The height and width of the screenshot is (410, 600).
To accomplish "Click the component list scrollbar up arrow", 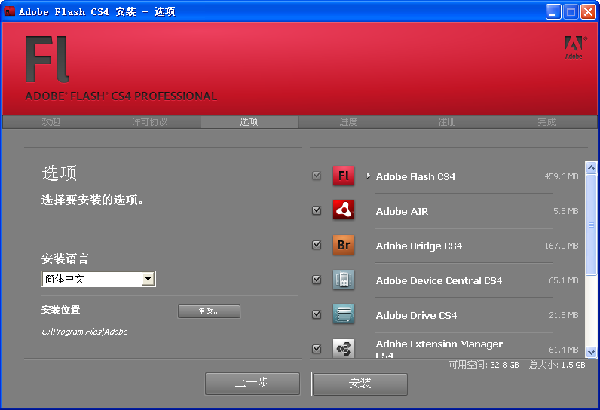I will point(591,167).
